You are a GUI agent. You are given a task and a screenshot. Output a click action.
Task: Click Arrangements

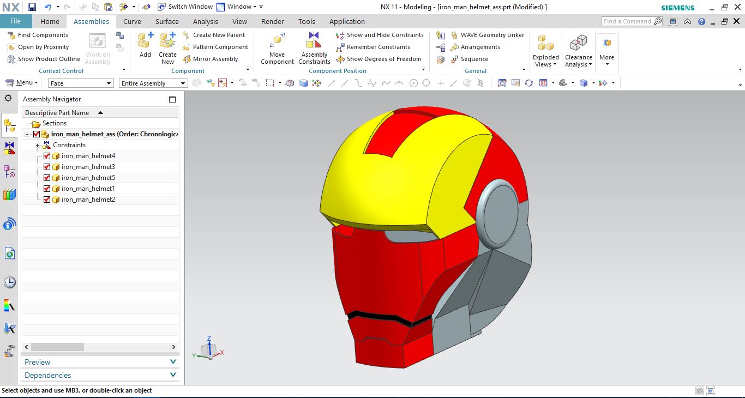[475, 47]
